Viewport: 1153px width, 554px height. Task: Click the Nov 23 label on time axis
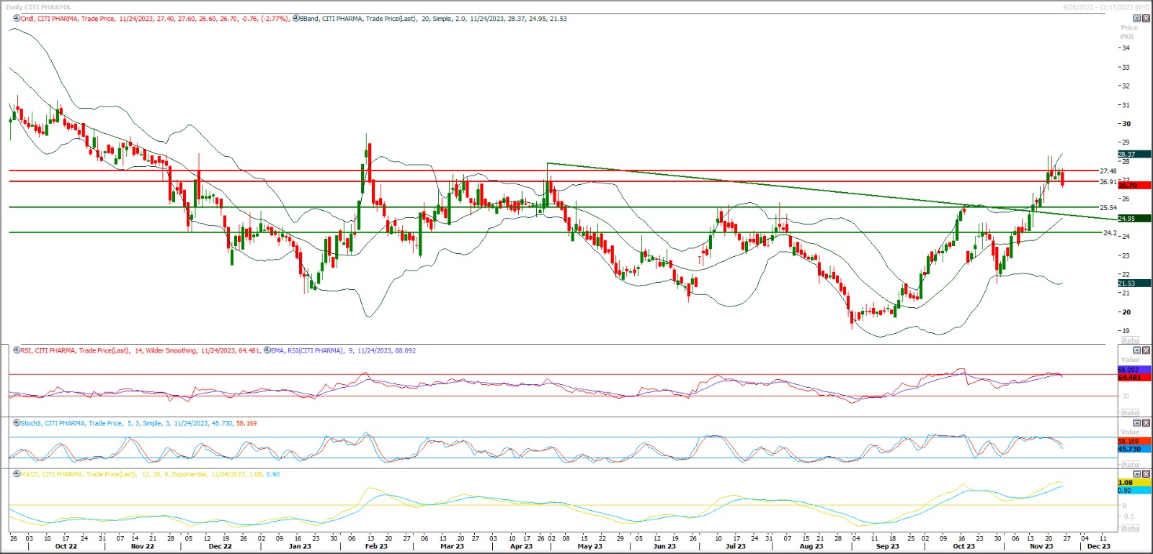tap(1041, 547)
